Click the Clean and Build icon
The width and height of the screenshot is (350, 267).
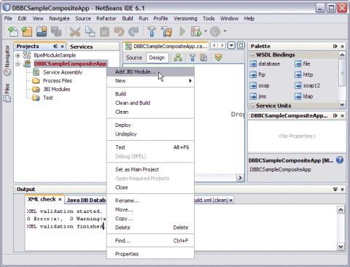(167, 31)
